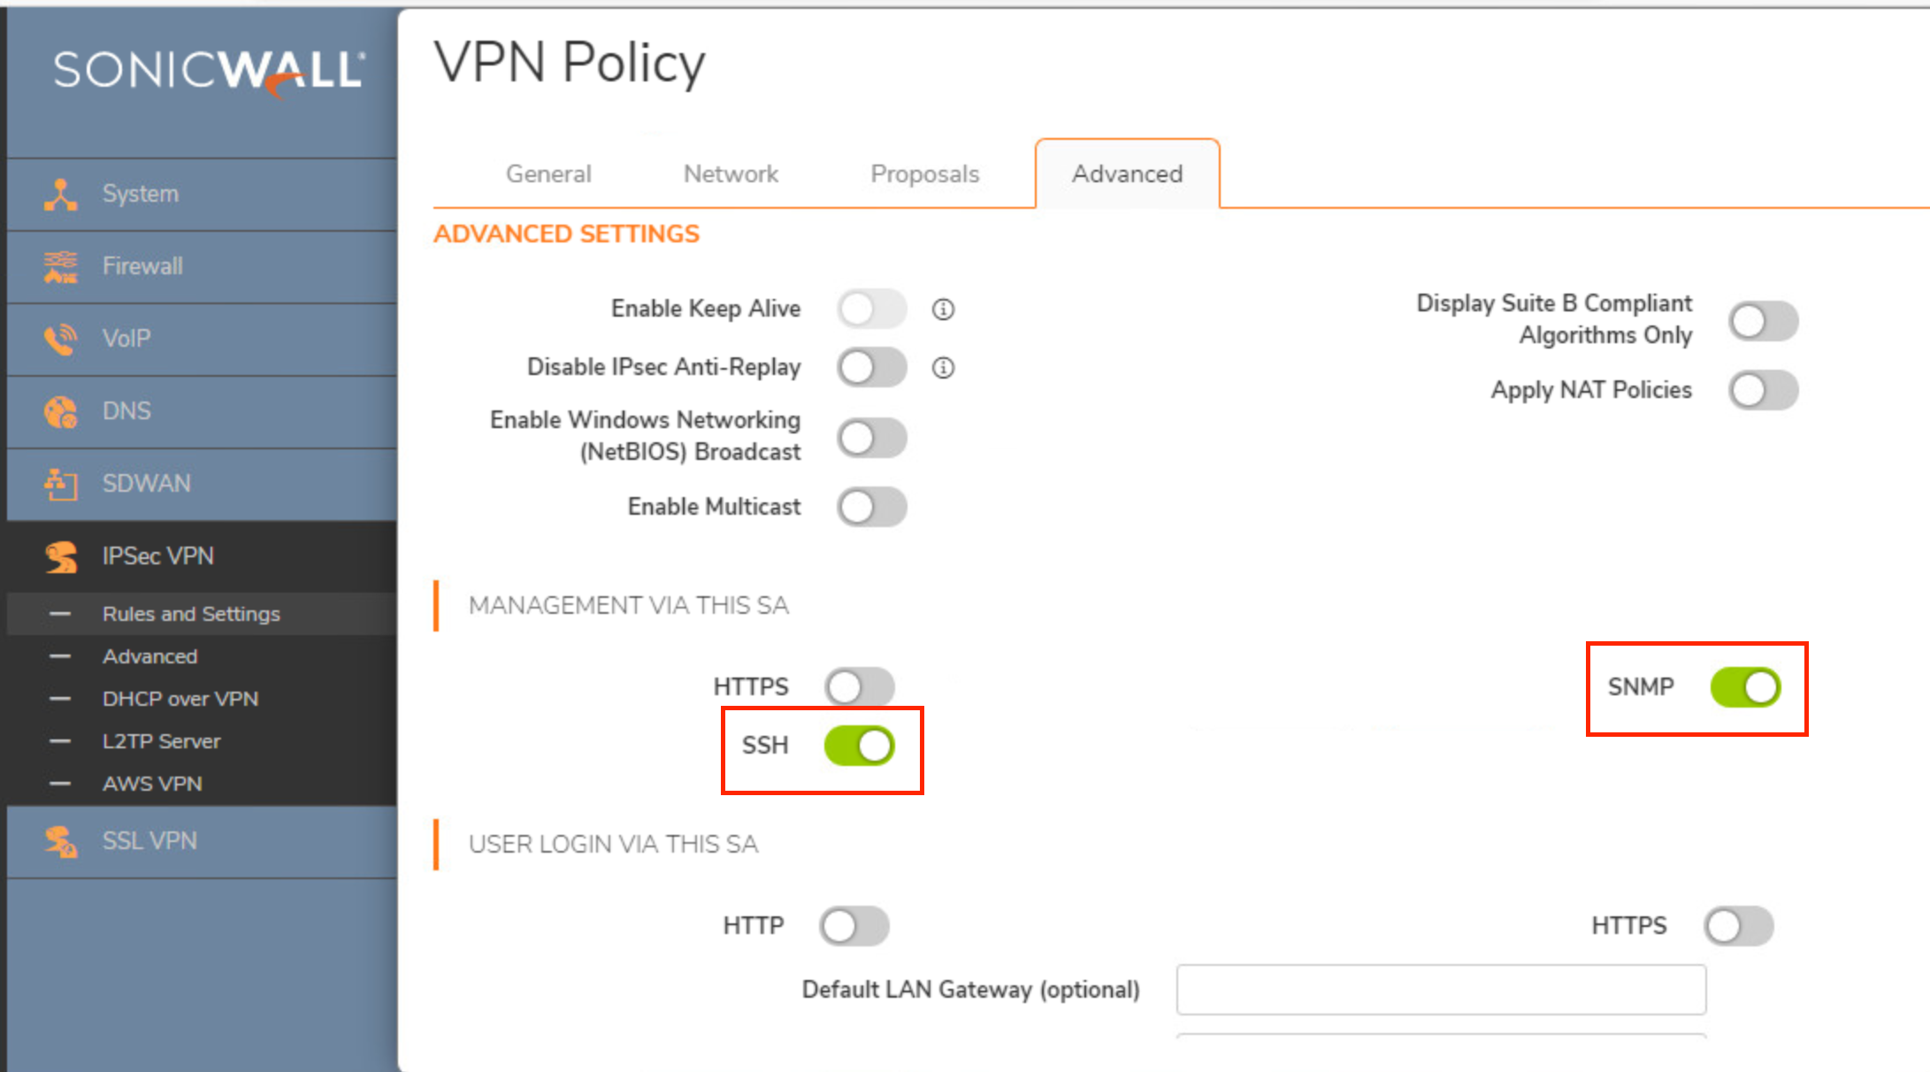Open SDWAN via its sidebar icon
The width and height of the screenshot is (1930, 1072).
click(x=60, y=484)
